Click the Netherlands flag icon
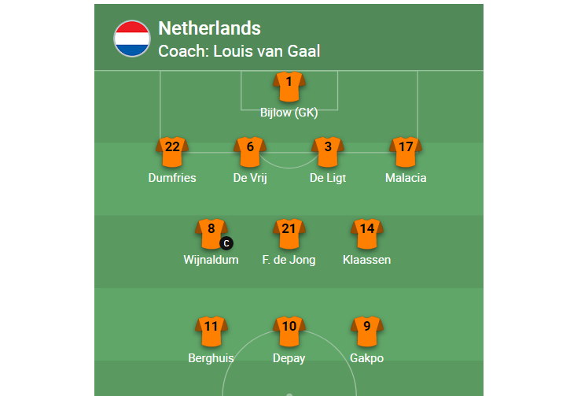The width and height of the screenshot is (570, 396). pyautogui.click(x=132, y=39)
